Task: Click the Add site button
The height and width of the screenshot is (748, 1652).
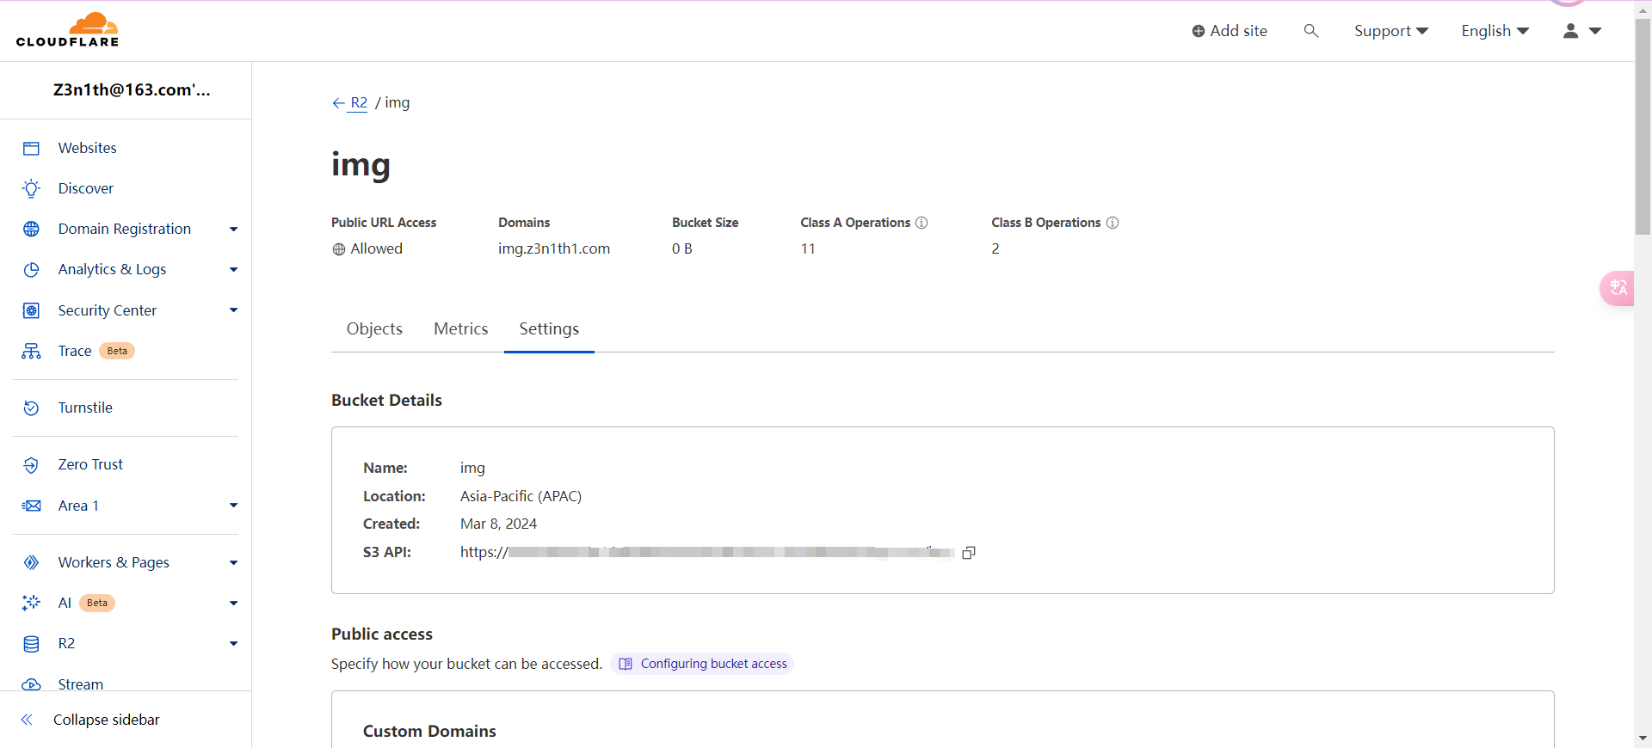Action: point(1229,31)
